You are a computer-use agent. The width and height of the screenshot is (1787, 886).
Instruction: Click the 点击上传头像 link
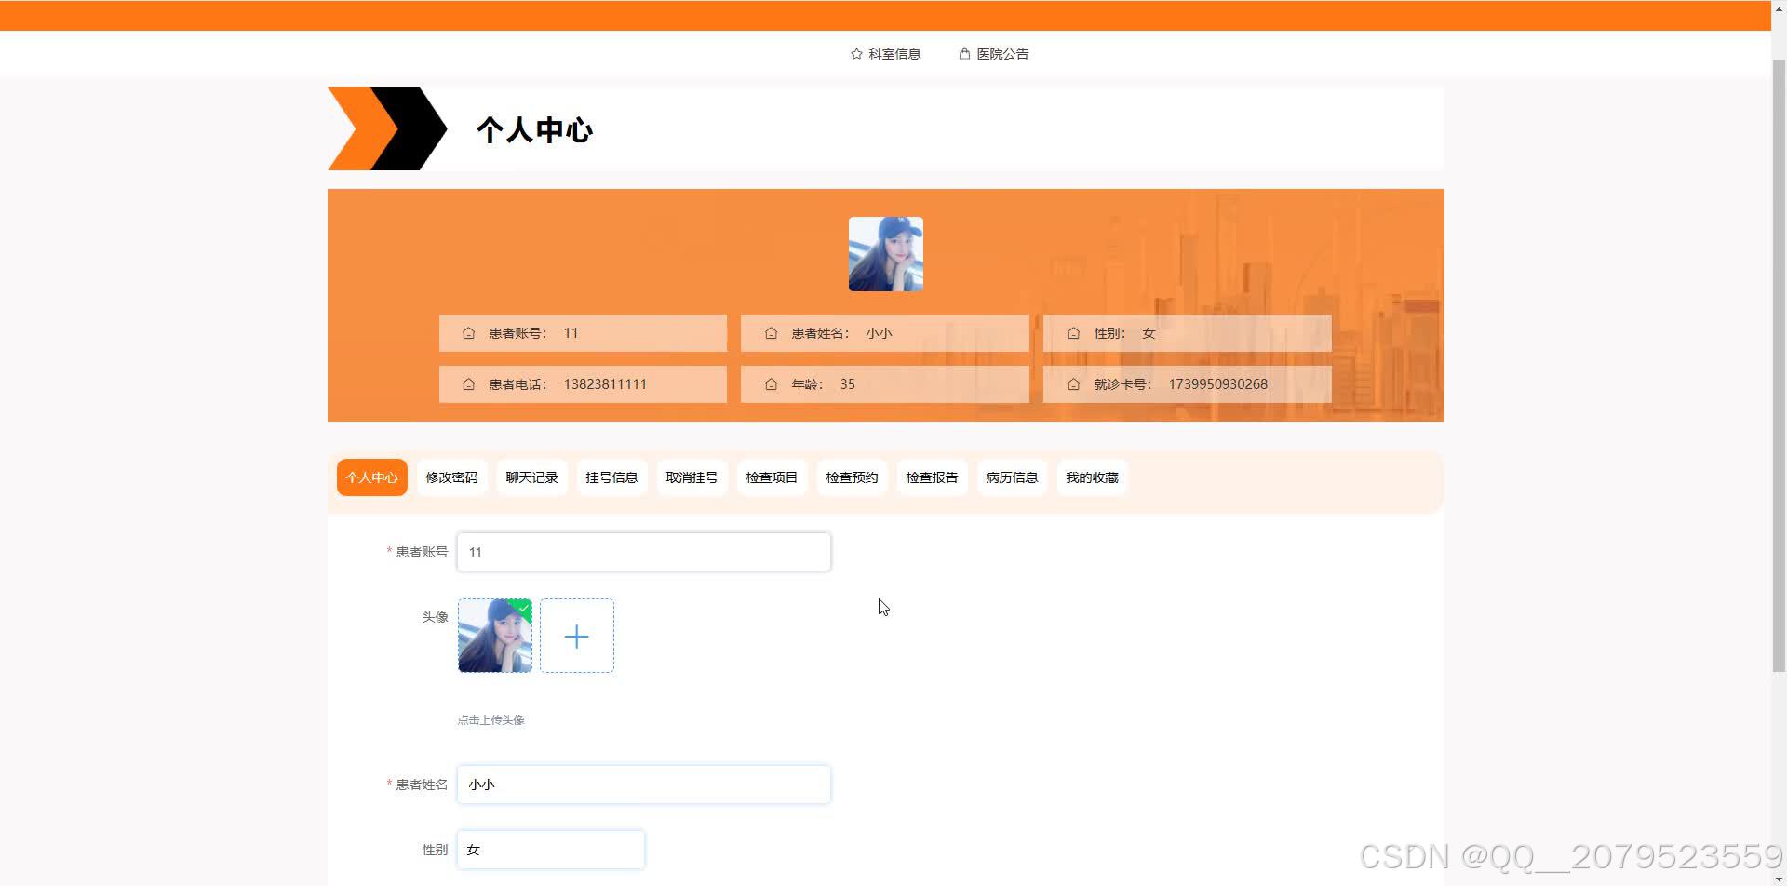tap(490, 718)
